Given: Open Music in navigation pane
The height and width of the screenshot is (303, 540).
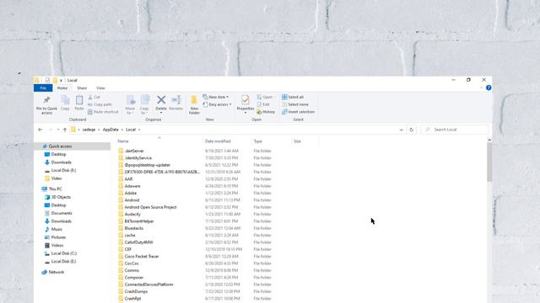Looking at the screenshot, I should point(53,229).
